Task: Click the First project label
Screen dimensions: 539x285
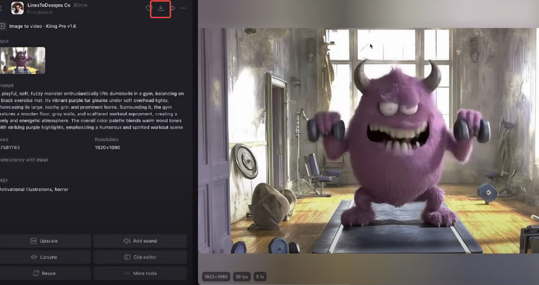Action: (40, 12)
